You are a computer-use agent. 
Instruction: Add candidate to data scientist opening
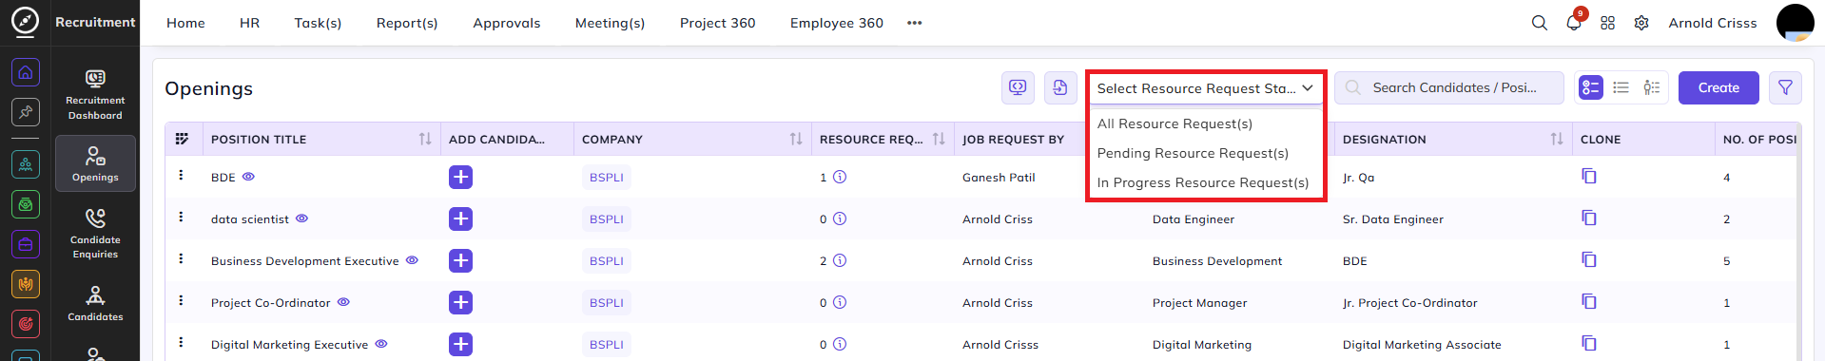point(460,218)
